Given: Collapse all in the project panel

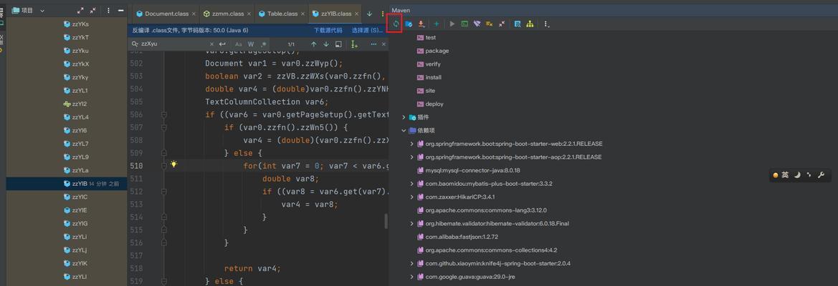Looking at the screenshot, I should click(93, 10).
